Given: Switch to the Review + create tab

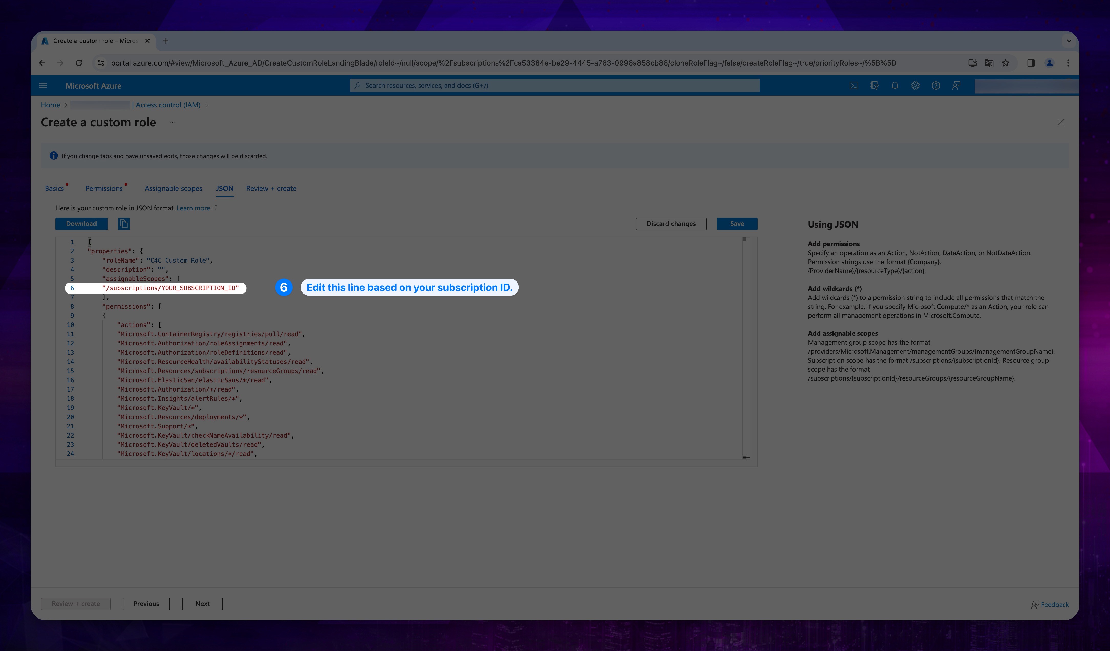Looking at the screenshot, I should point(271,188).
